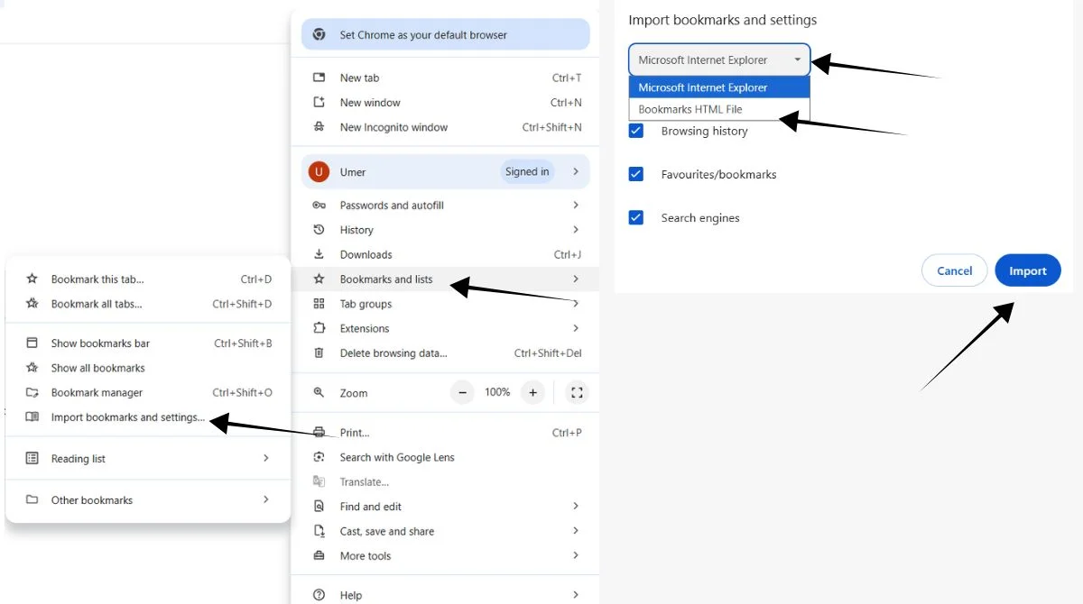
Task: Select Microsoft Internet Explorer list option
Action: (x=719, y=87)
